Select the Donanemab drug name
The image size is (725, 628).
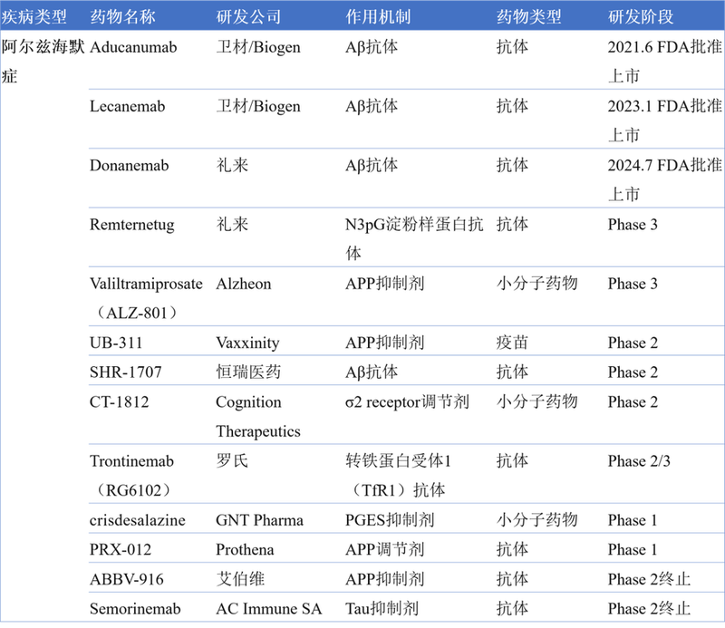click(x=129, y=165)
